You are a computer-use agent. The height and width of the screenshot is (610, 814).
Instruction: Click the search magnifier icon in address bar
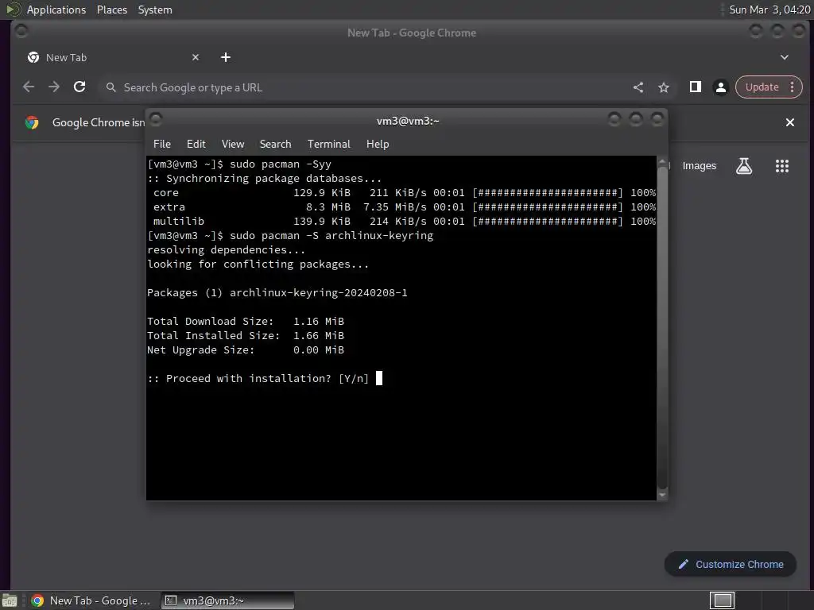110,87
